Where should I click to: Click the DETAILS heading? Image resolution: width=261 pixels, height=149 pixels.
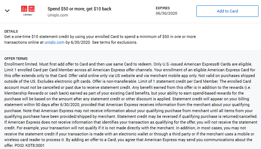[11, 32]
